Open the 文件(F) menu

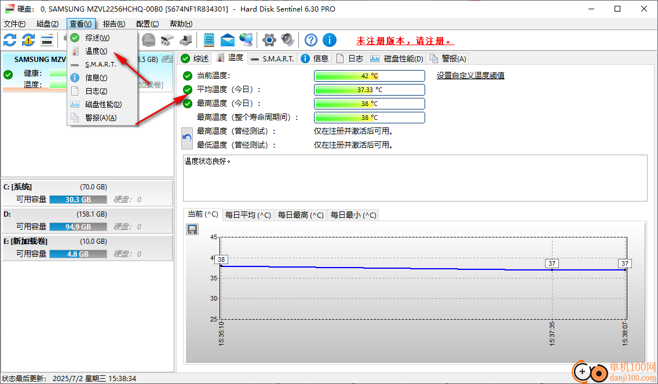(x=14, y=24)
